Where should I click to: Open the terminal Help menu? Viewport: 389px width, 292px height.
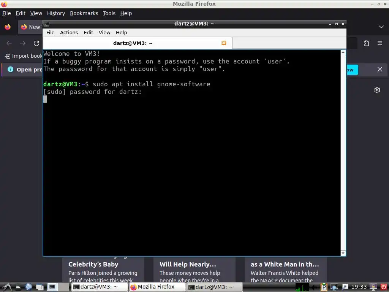point(121,33)
